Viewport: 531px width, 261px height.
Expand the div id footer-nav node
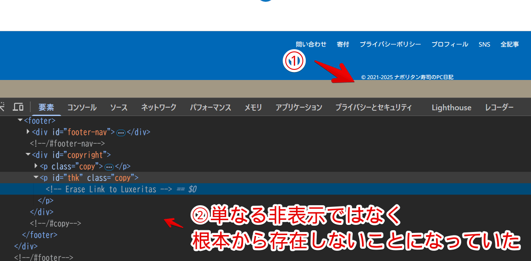click(28, 131)
